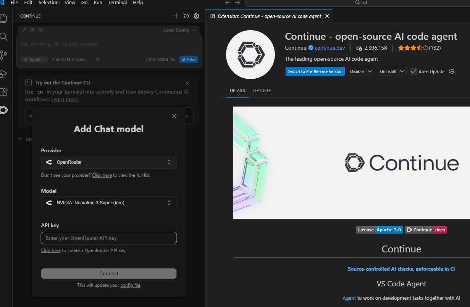Start a new Continue session with plus icon
This screenshot has width=470, height=307.
176,16
